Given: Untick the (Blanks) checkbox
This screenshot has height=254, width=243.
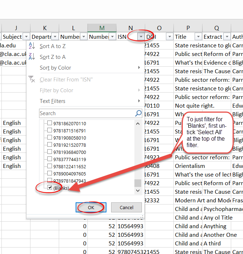Looking at the screenshot, I should (x=50, y=188).
